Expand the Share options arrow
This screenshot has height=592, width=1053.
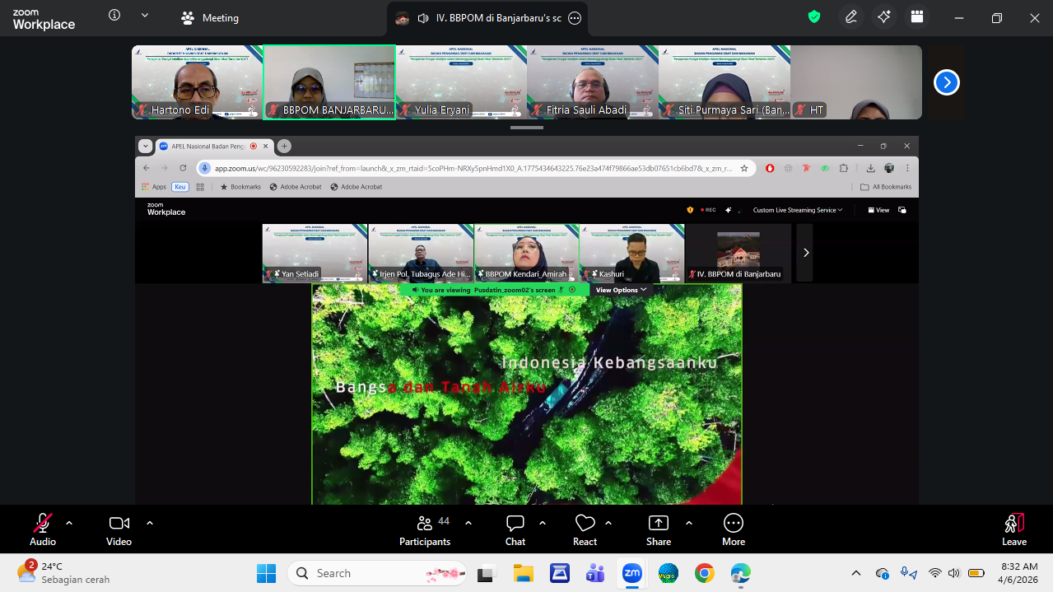pos(689,523)
